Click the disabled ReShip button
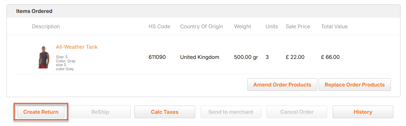This screenshot has width=406, height=126. 100,112
